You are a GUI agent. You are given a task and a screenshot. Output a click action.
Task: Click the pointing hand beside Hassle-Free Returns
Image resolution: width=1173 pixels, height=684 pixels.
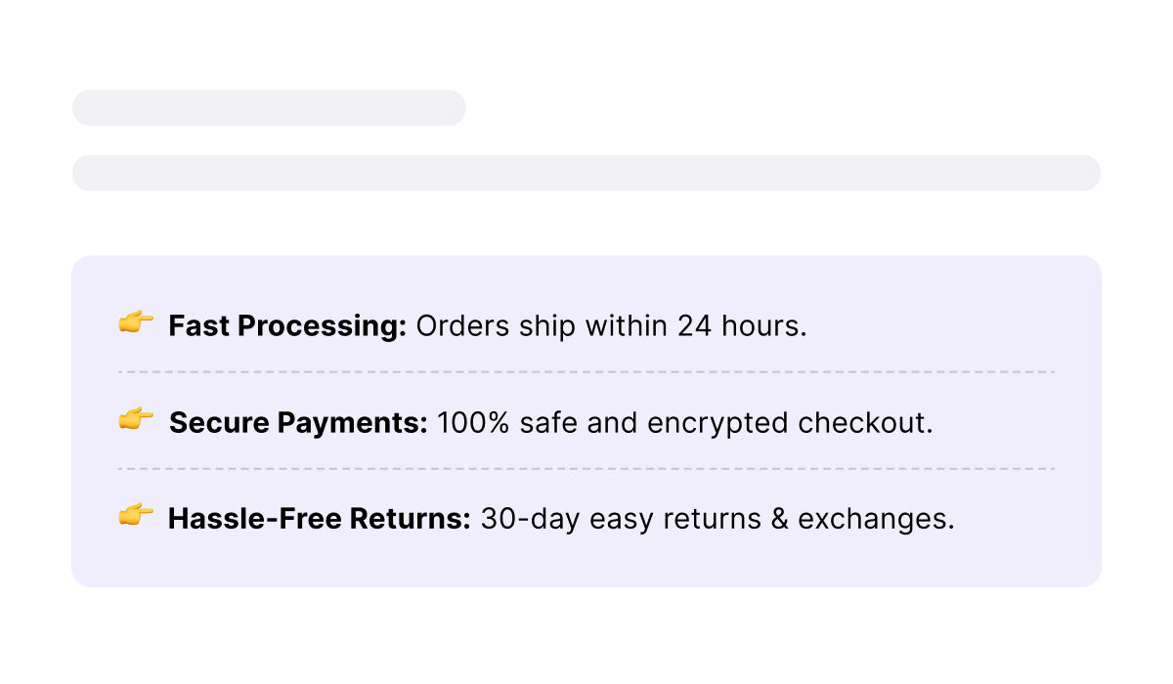click(x=136, y=516)
